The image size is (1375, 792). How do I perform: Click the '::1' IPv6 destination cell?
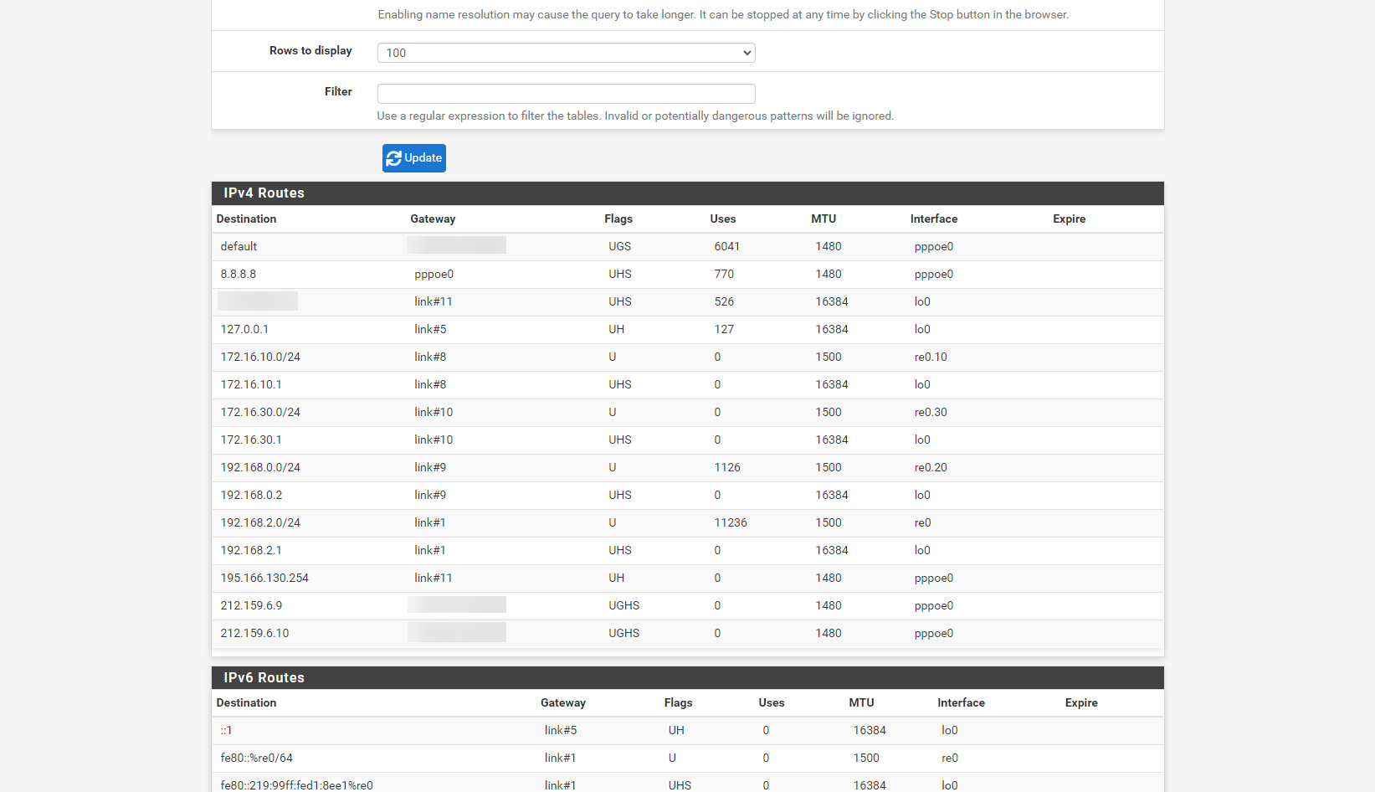point(226,731)
